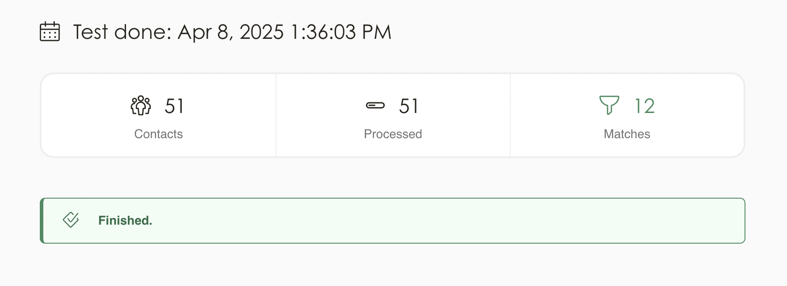The height and width of the screenshot is (286, 787).
Task: Click the divider between Processed and Matches
Action: pos(510,115)
